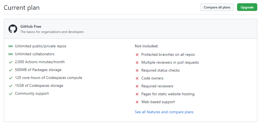Click 'Code owners' text
The height and width of the screenshot is (123, 260).
(x=152, y=78)
